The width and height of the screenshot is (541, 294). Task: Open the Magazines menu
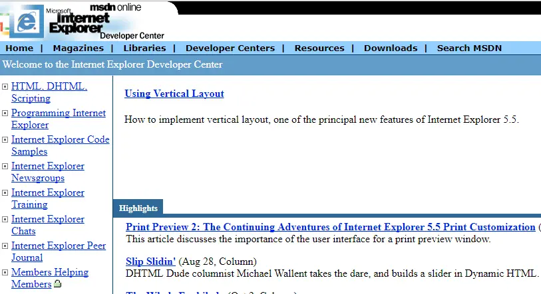79,48
